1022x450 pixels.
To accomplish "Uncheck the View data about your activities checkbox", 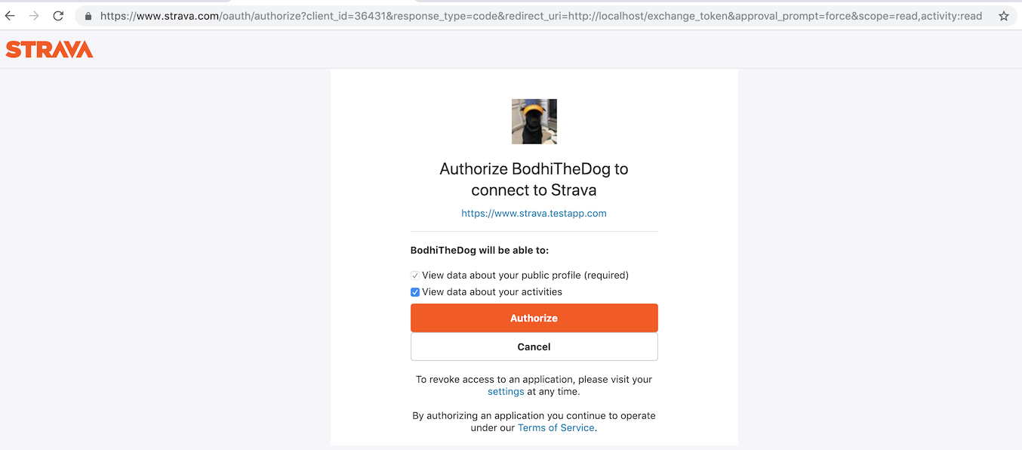I will [x=415, y=292].
